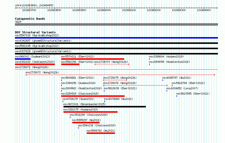The image size is (225, 143).
Task: Click the nsv3532290 (Chaisson2019) label
Action: [x=89, y=115]
